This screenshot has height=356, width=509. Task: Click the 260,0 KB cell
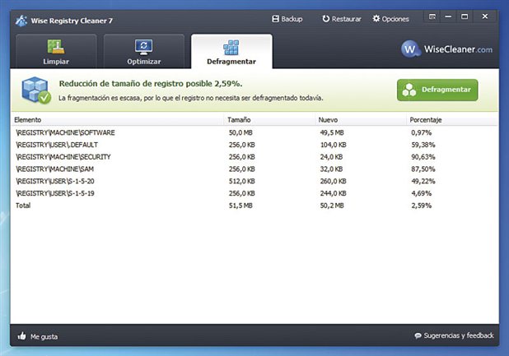[x=333, y=181]
